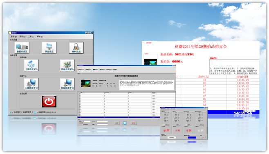Screen dimensions: 269x154
Task: Open the 系统 menu
Action: [13, 36]
